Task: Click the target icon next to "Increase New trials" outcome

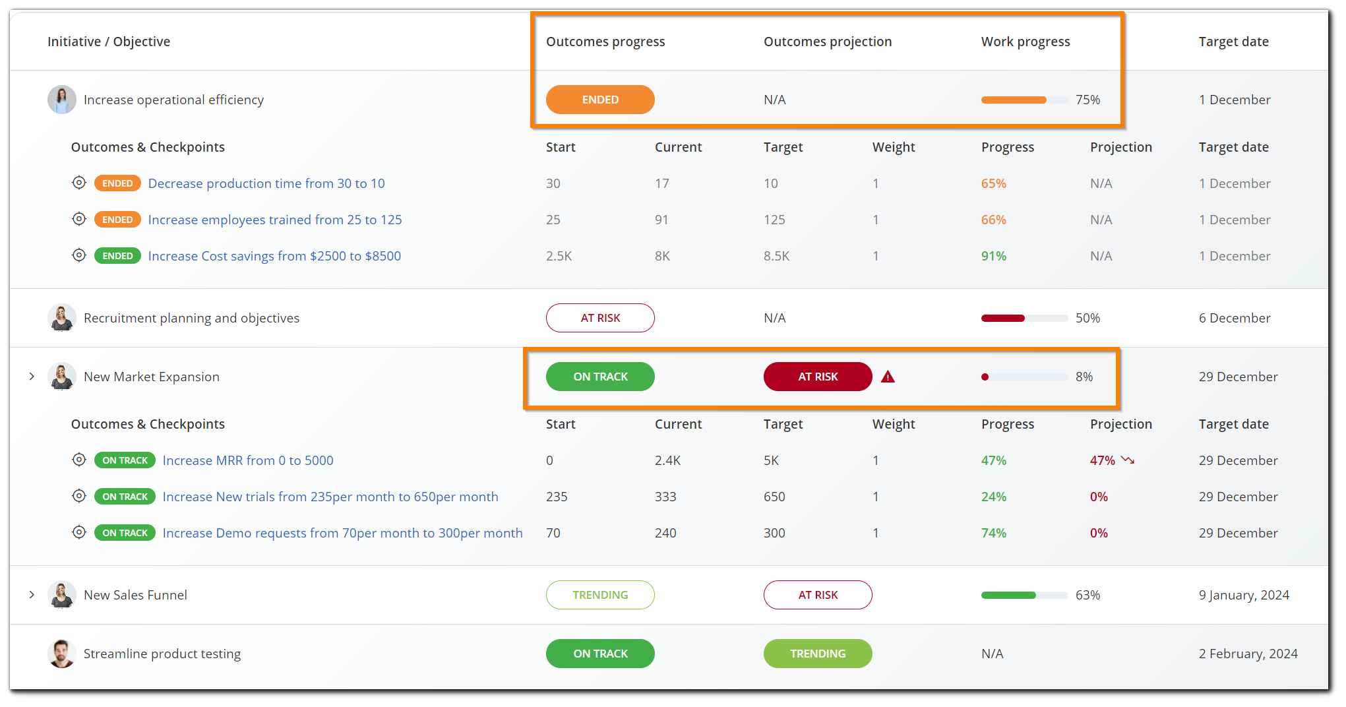Action: click(79, 496)
